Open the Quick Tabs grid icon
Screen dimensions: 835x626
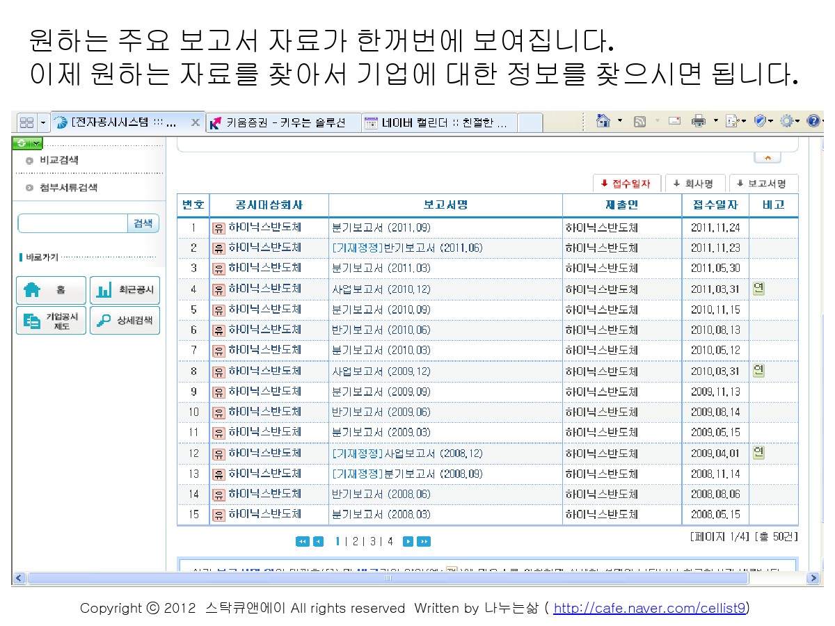(x=26, y=123)
